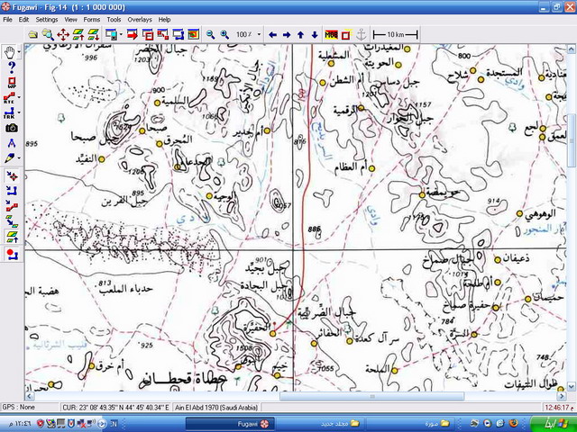The height and width of the screenshot is (432, 577).
Task: Click the GPS device transfer icon
Action: (111, 35)
